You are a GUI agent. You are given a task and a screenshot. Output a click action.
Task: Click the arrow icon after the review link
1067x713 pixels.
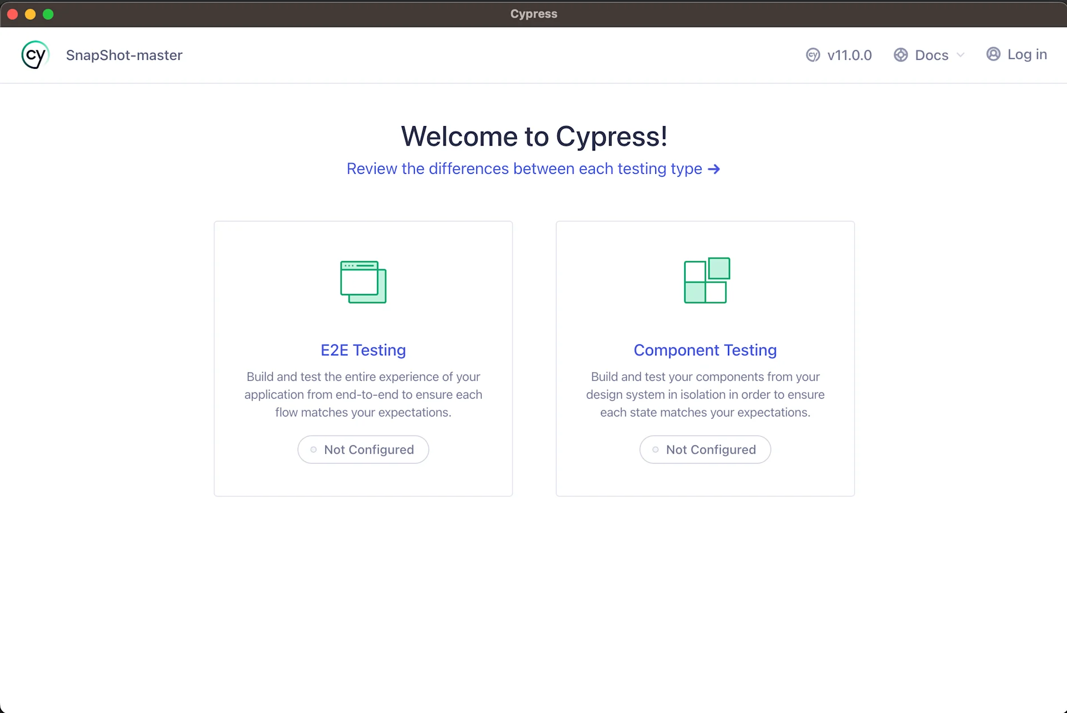click(x=714, y=169)
